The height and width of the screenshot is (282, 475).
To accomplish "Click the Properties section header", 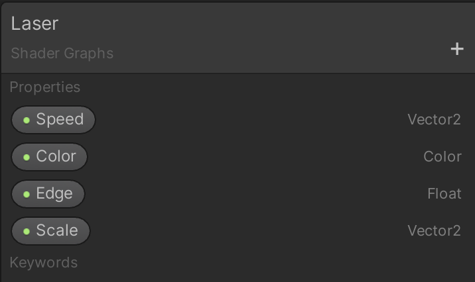I will pos(45,87).
